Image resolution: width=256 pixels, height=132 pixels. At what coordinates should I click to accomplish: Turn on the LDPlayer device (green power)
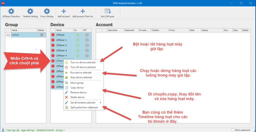(78, 35)
